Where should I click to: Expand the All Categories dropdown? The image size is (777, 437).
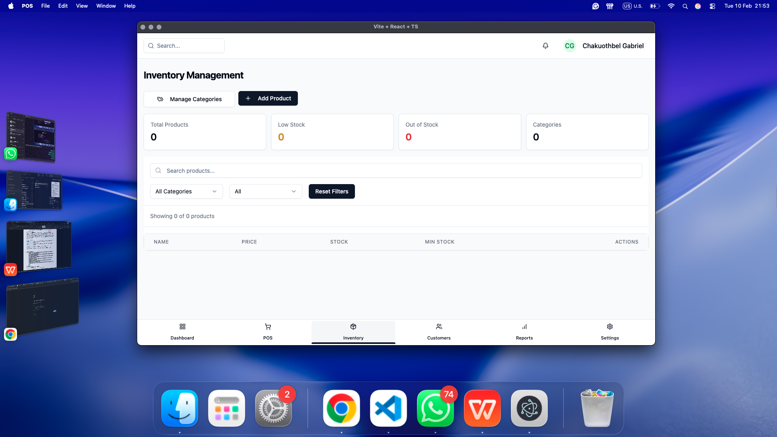coord(186,191)
